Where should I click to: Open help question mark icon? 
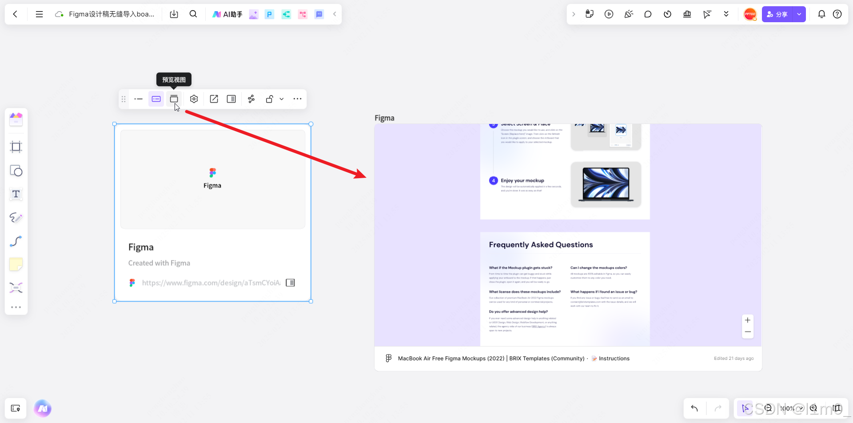point(837,14)
